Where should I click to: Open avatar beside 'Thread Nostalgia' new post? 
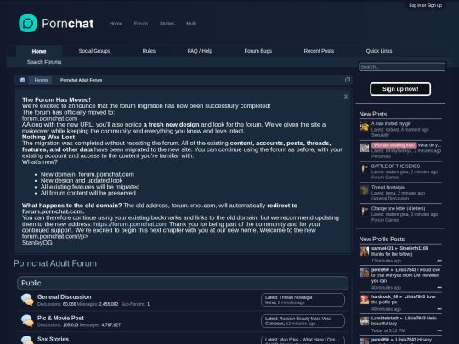tap(365, 190)
